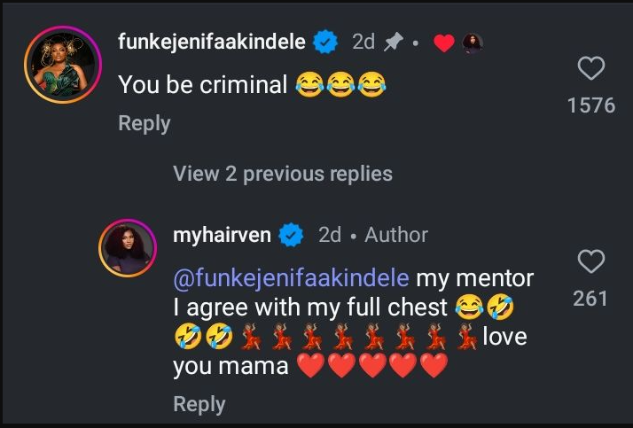
Task: Expand "View 2 previous replies"
Action: tap(282, 174)
